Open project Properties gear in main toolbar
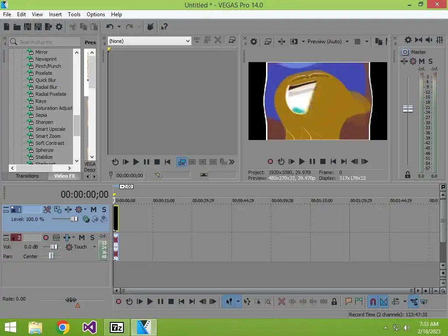 [x=59, y=27]
